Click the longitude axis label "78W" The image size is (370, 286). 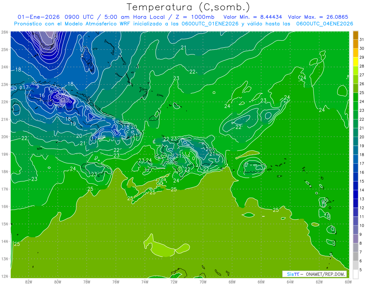87,282
